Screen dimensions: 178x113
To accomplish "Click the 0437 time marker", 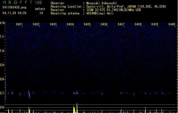I will coord(121,25).
